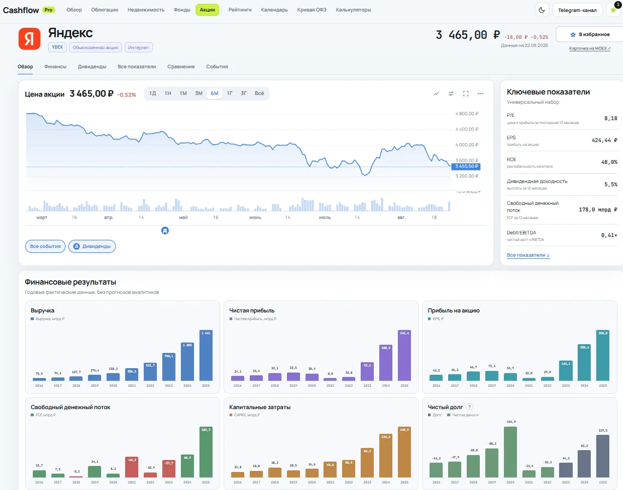The image size is (623, 490).
Task: Click the free cash flow value 178,0 млрд ₽
Action: coord(598,210)
